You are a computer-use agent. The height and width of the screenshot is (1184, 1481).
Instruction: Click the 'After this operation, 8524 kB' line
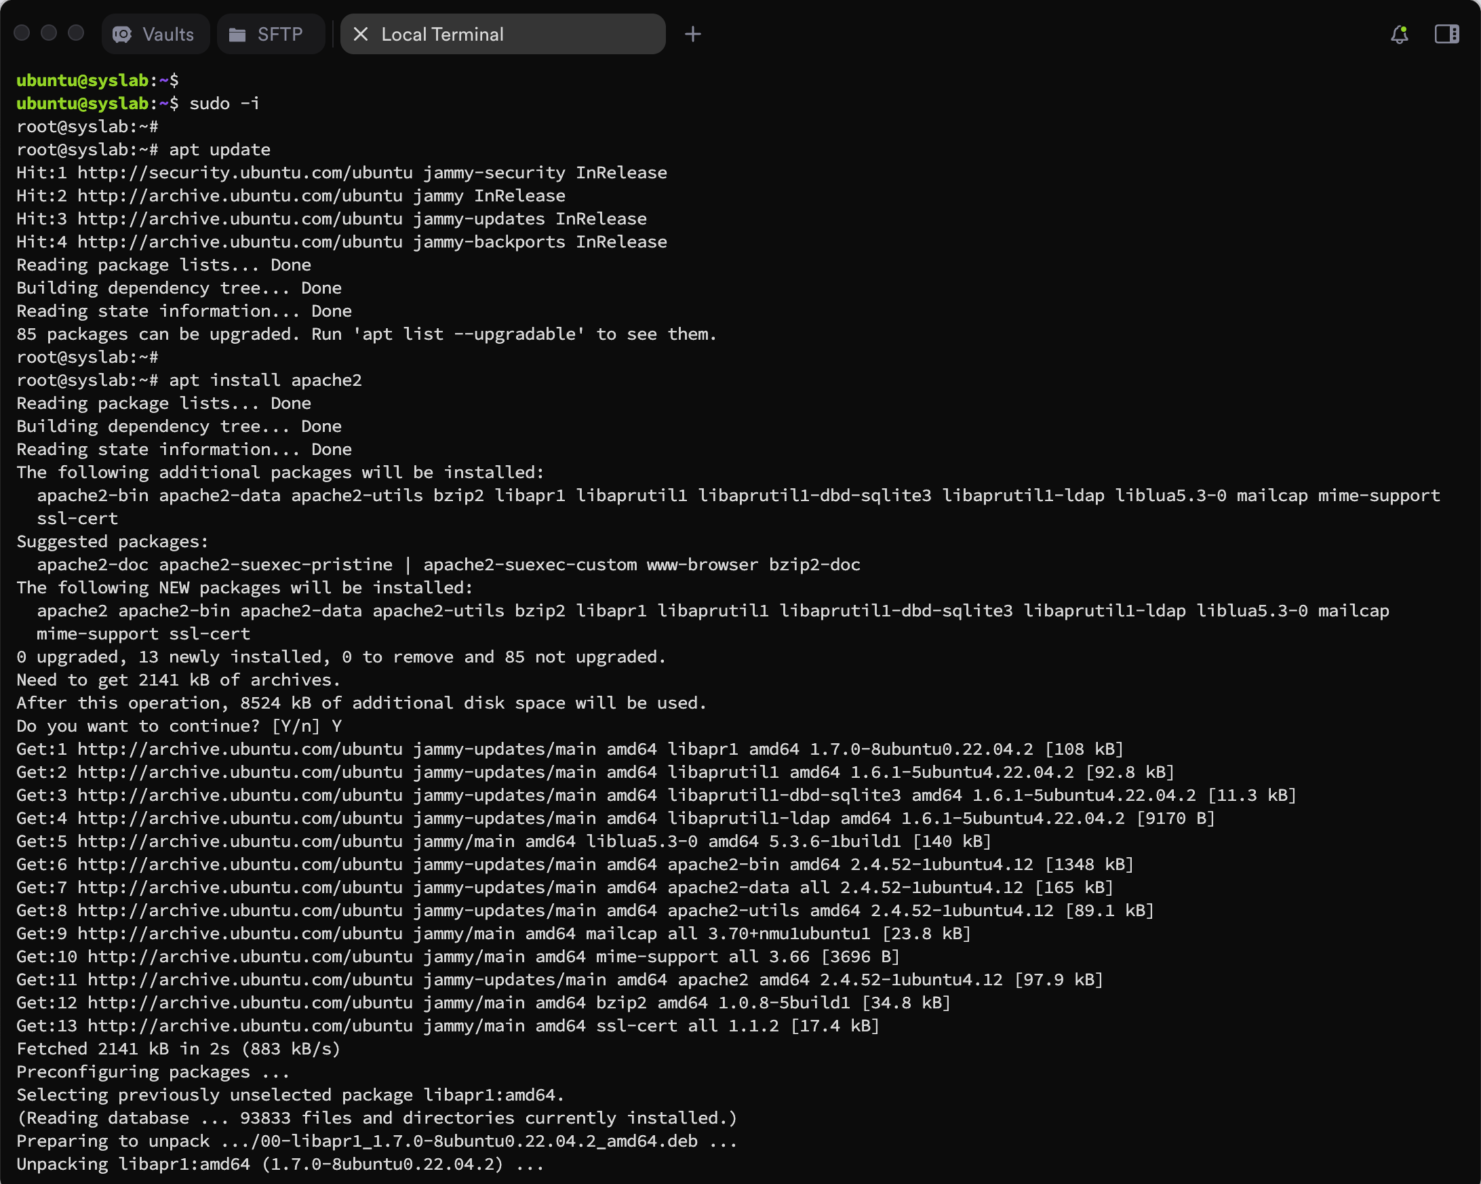[x=362, y=703]
